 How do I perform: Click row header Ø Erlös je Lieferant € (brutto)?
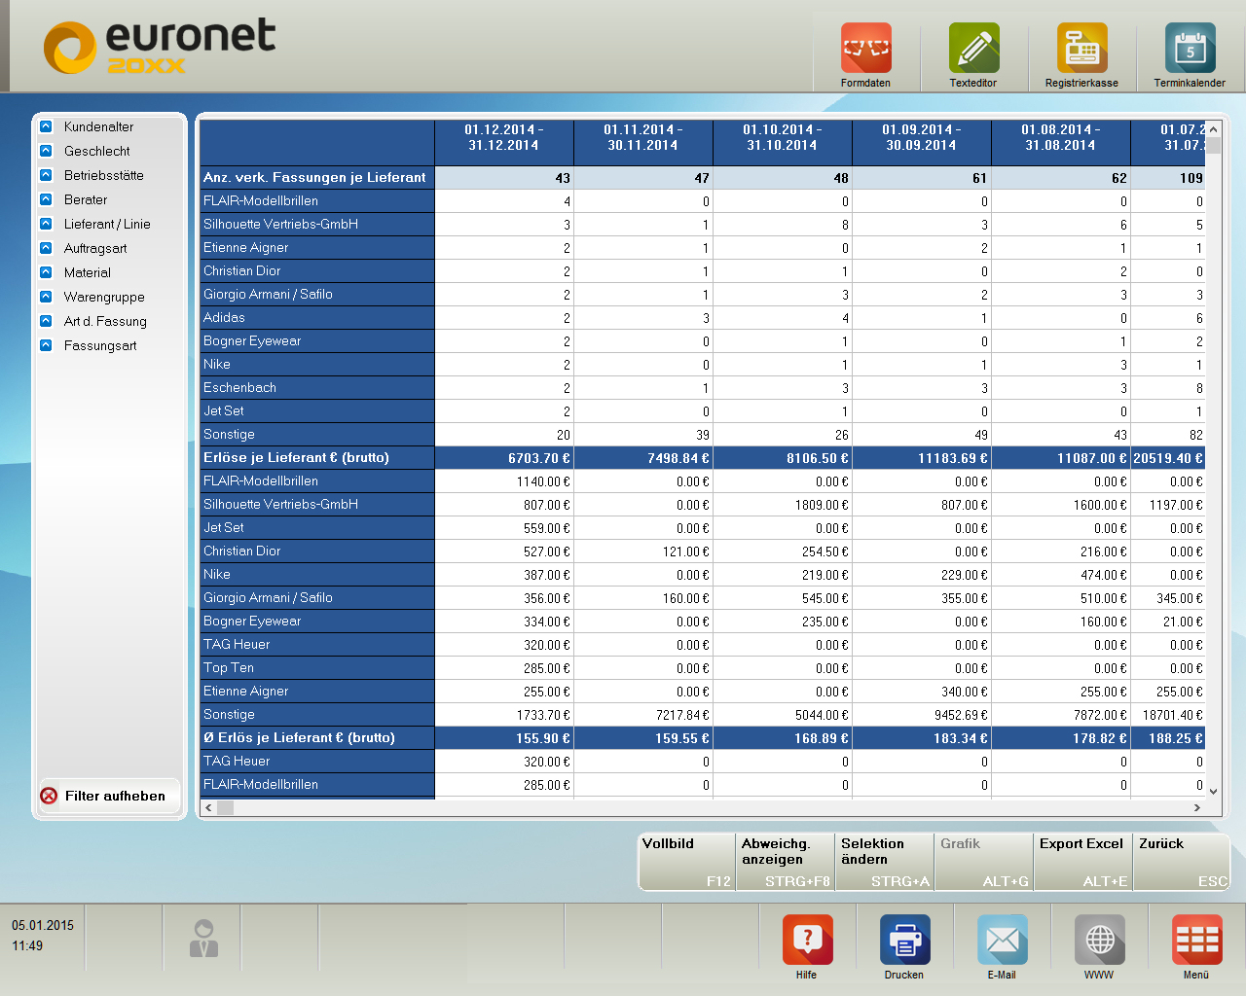point(317,738)
